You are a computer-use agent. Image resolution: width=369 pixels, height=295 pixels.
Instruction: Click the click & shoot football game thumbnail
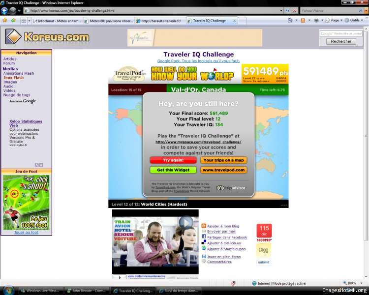coord(26,203)
